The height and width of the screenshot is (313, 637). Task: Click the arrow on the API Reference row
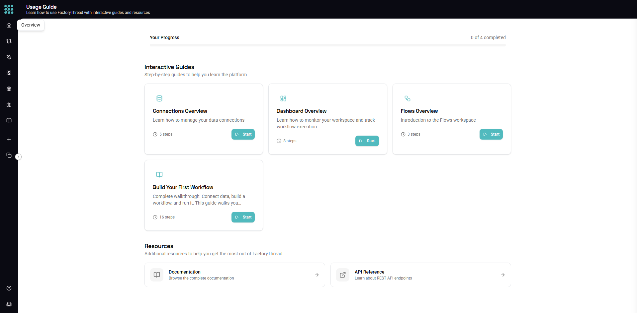[x=503, y=275]
